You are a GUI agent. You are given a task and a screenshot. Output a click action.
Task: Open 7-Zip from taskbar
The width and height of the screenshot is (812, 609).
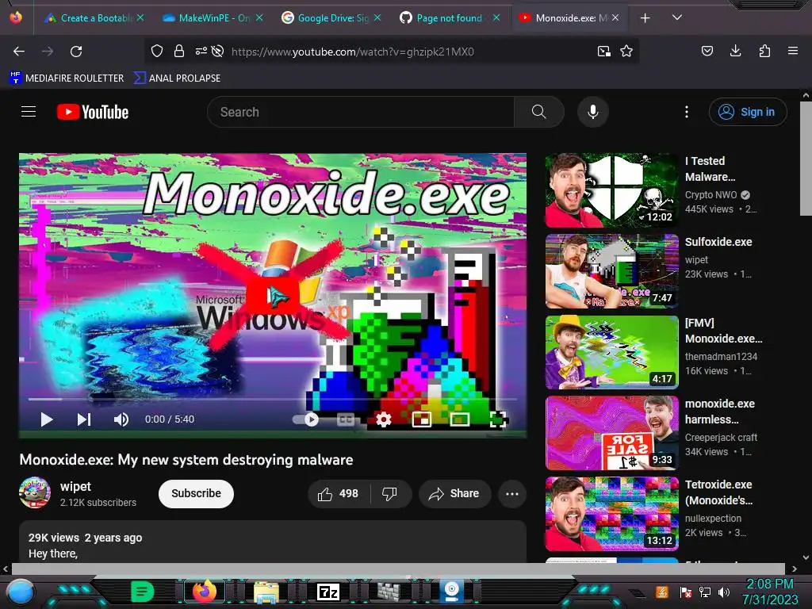[328, 592]
